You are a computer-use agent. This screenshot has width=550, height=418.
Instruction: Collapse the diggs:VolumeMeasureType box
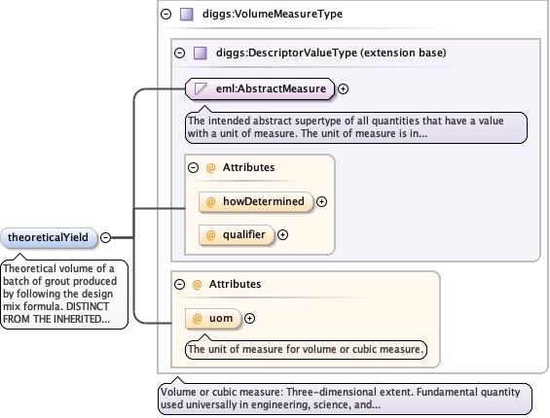point(165,14)
